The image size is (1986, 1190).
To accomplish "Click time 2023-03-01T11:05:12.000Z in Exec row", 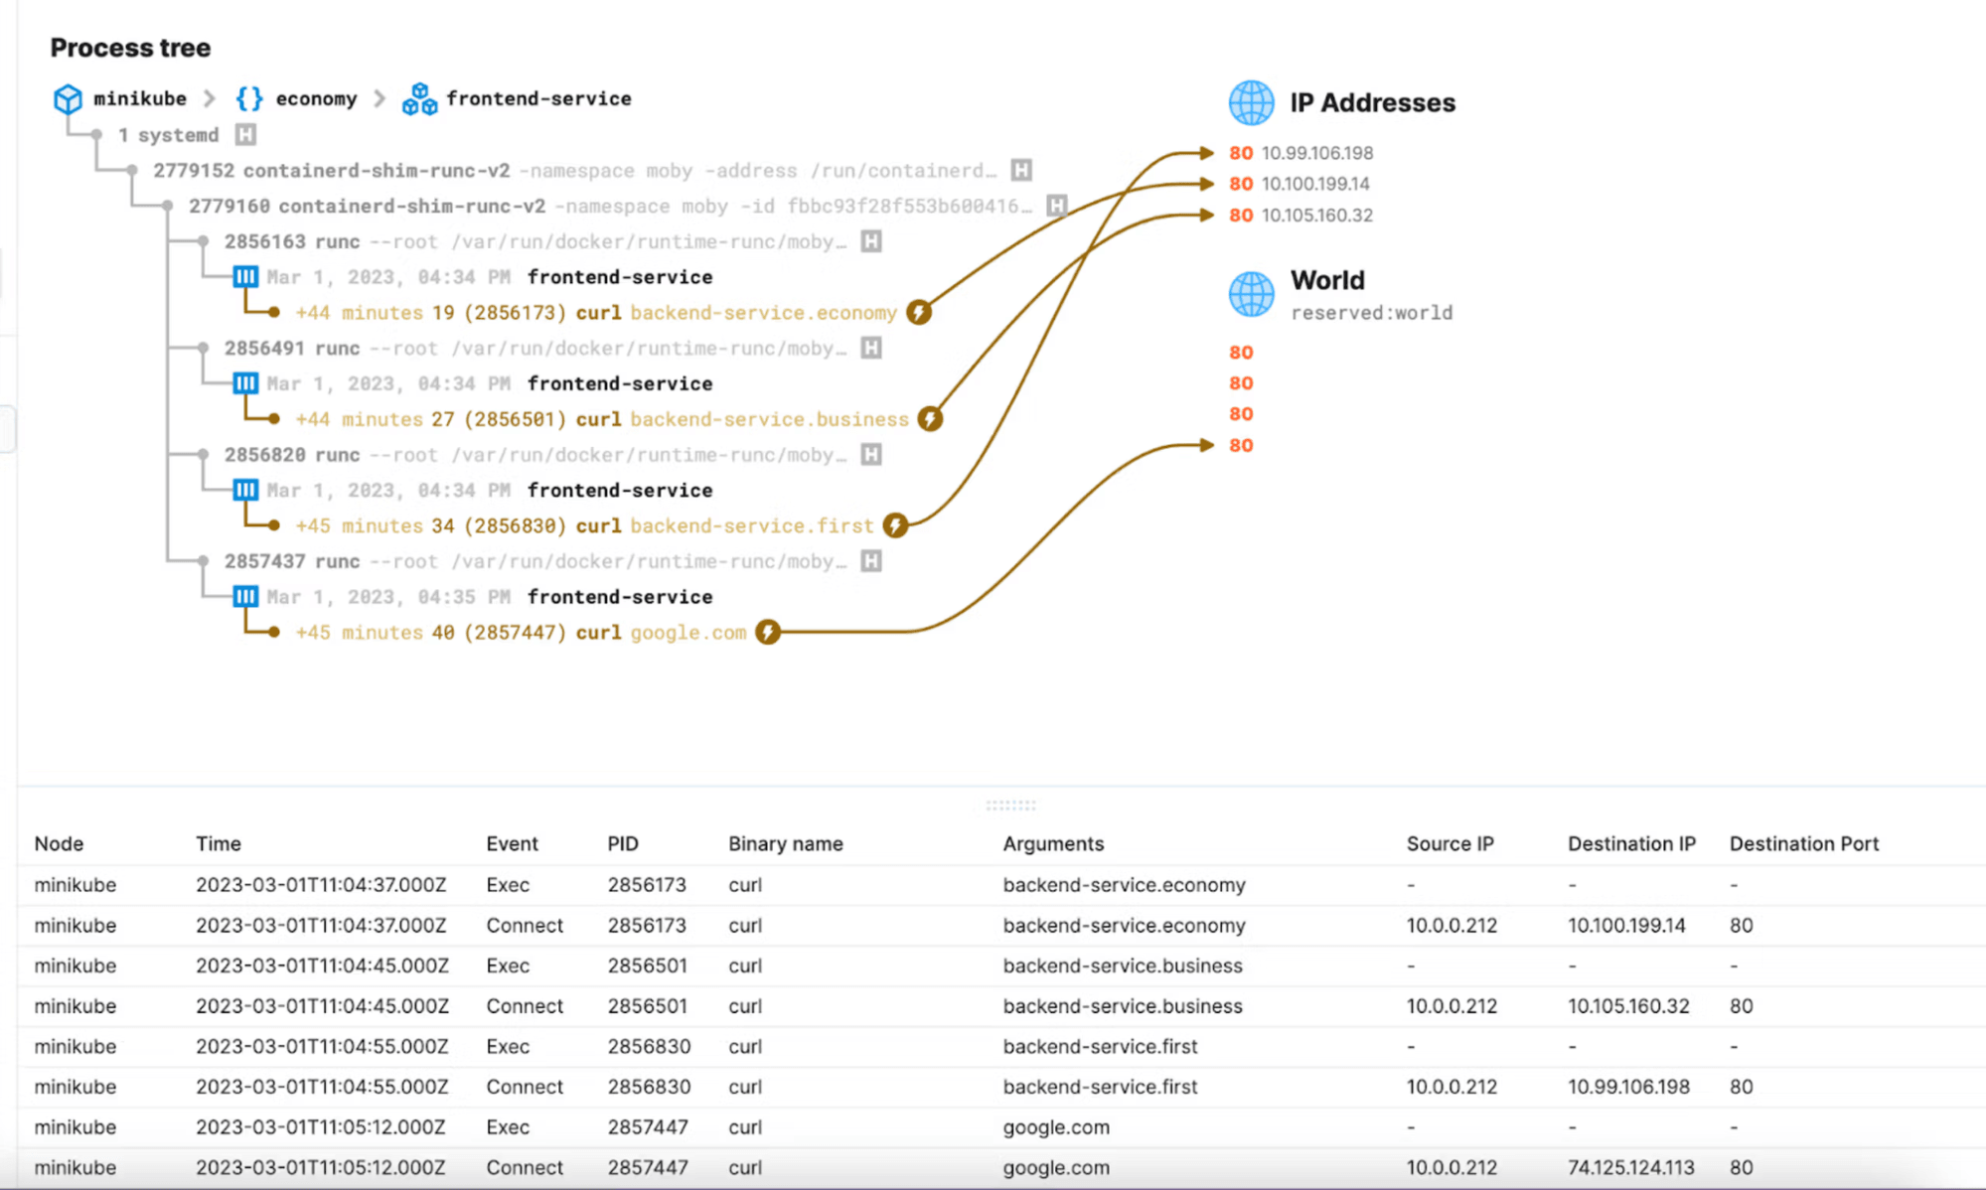I will (x=321, y=1126).
